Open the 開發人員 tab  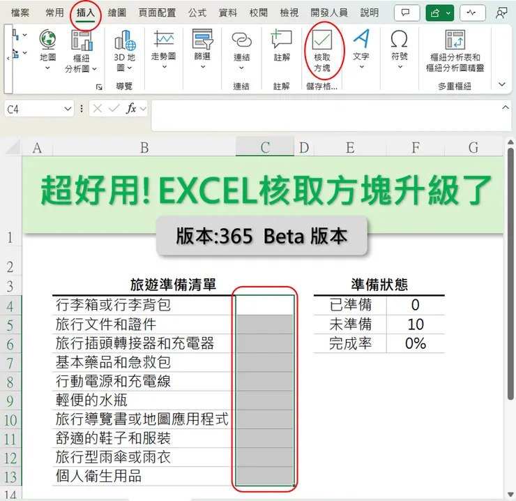(x=329, y=13)
